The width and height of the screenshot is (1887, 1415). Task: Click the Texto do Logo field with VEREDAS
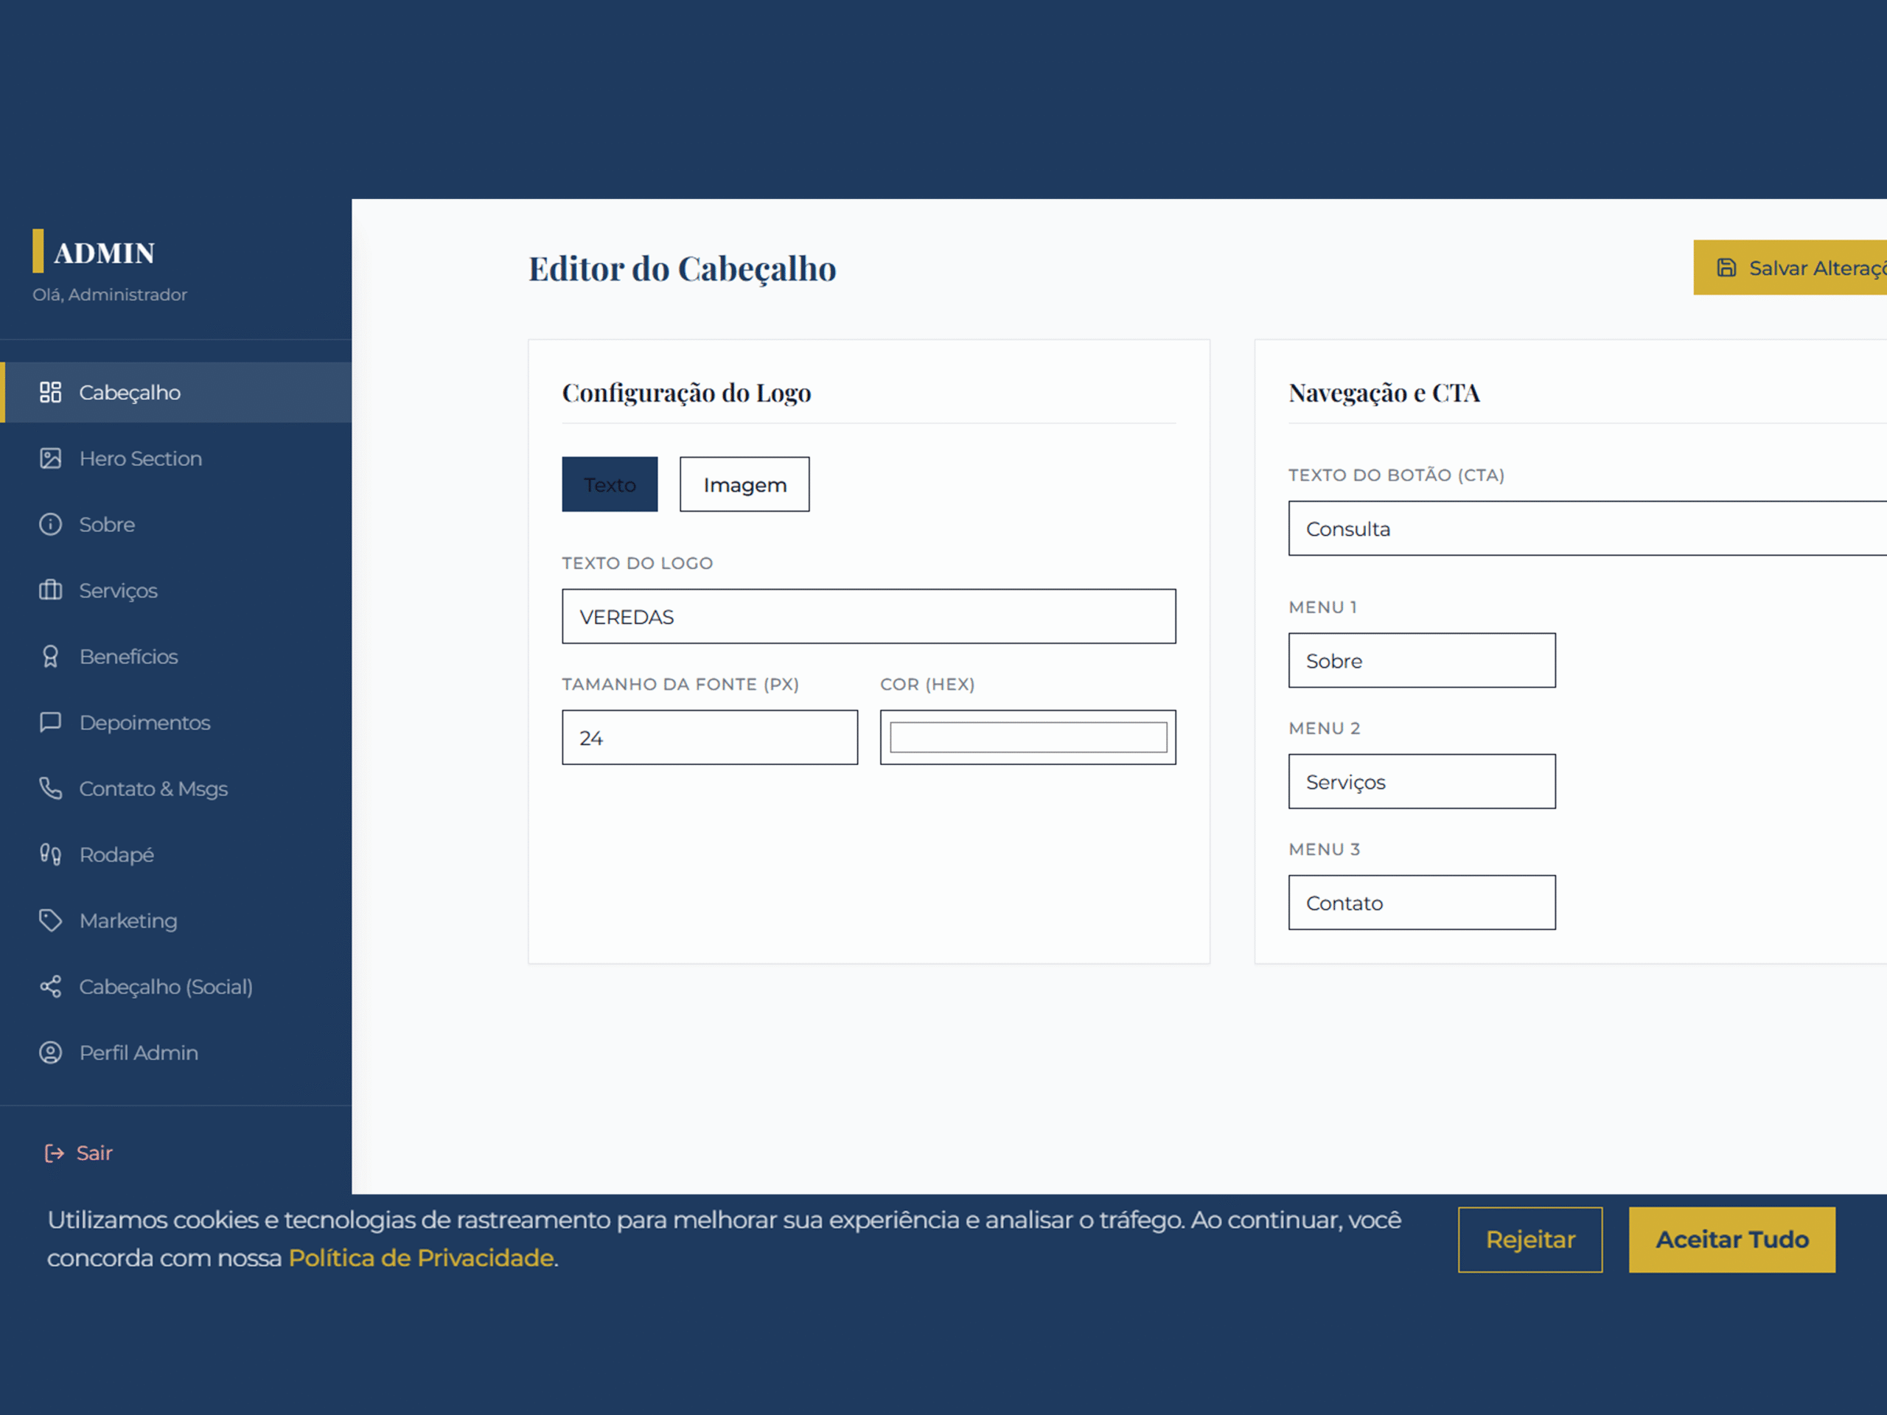coord(868,617)
